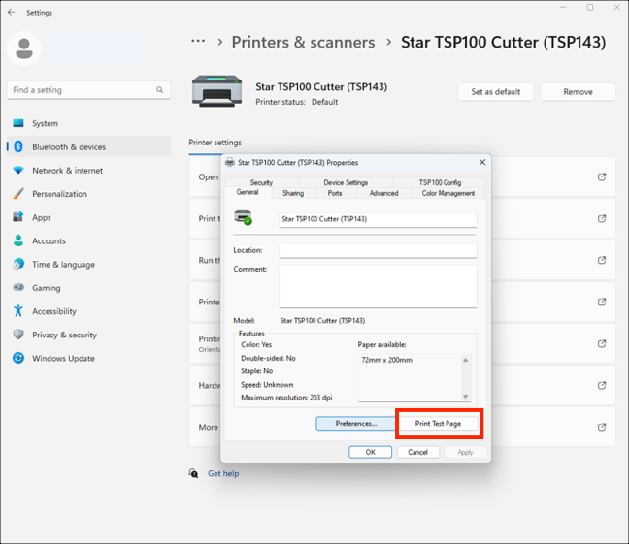Click the search magnifier icon in Find a setting

(x=159, y=90)
